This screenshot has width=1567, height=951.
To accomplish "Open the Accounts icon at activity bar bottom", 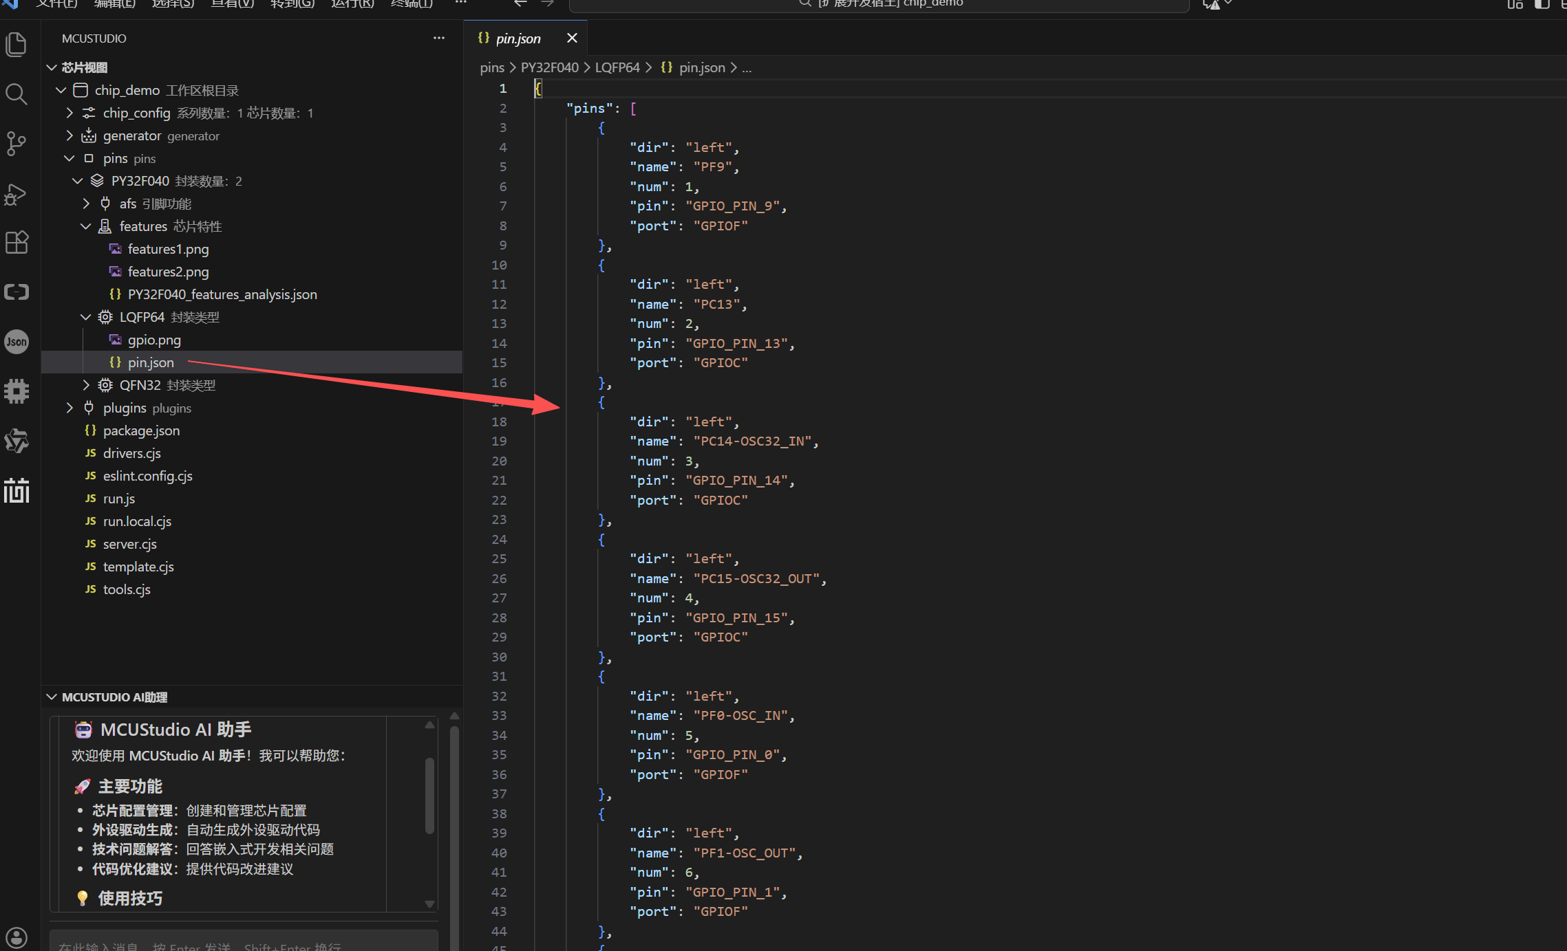I will point(16,937).
